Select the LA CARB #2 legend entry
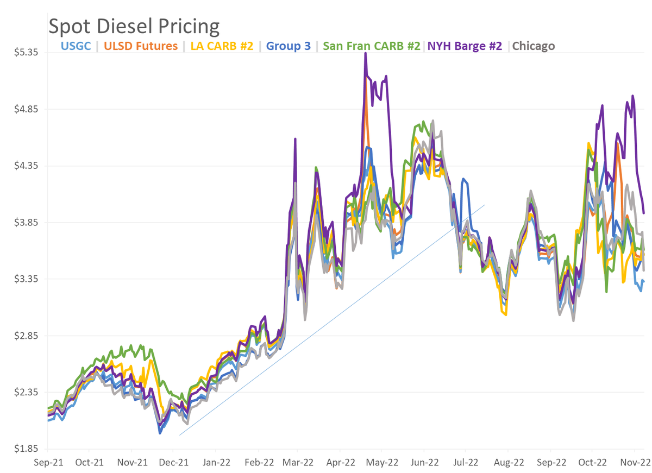Viewport: 652px width, 473px height. 221,46
